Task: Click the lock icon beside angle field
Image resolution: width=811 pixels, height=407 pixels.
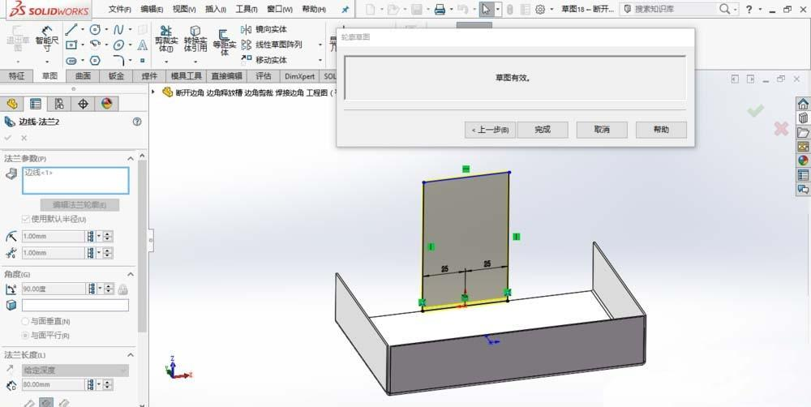Action: (122, 289)
